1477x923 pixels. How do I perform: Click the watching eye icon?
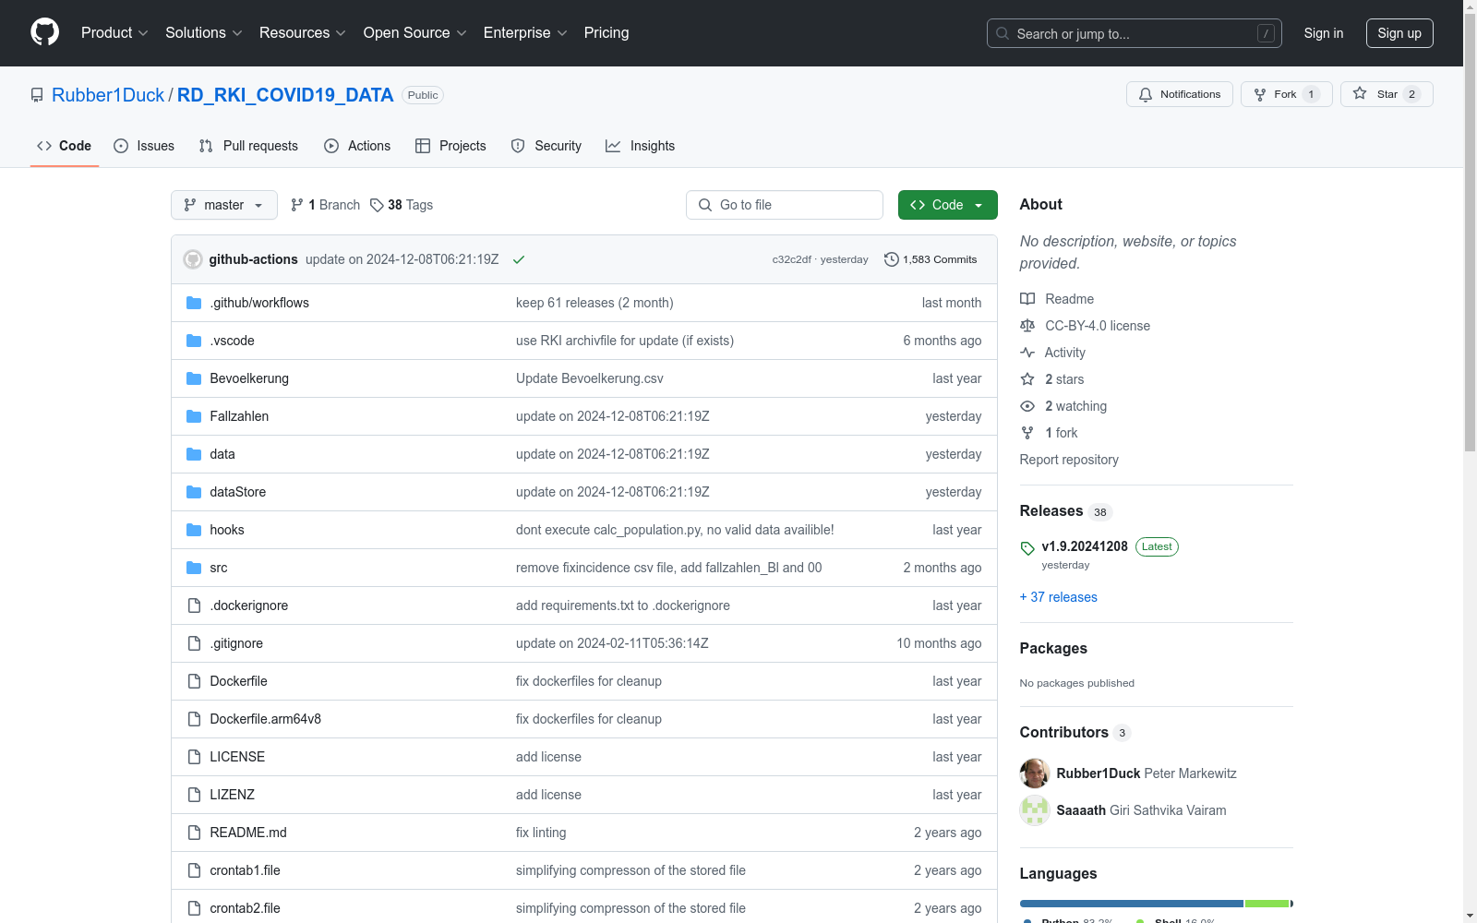tap(1027, 406)
